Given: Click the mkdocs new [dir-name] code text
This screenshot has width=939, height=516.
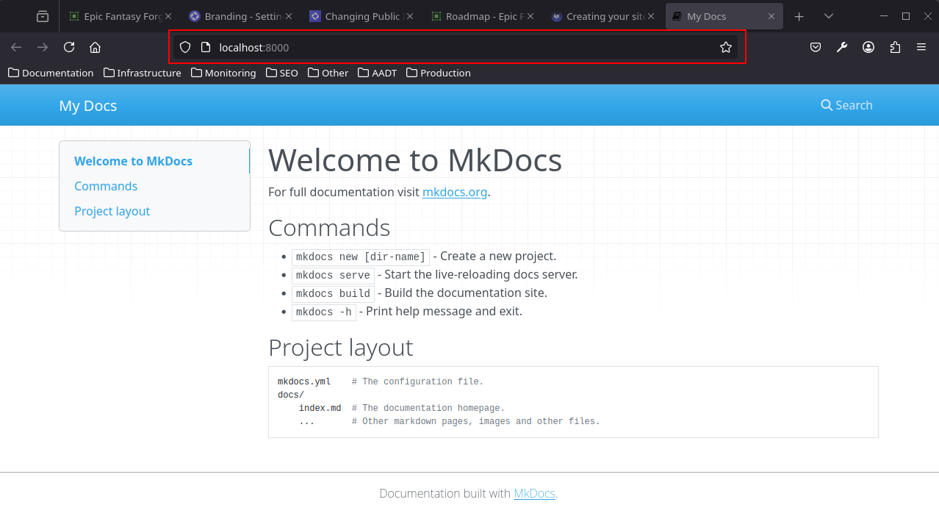Looking at the screenshot, I should [x=361, y=257].
